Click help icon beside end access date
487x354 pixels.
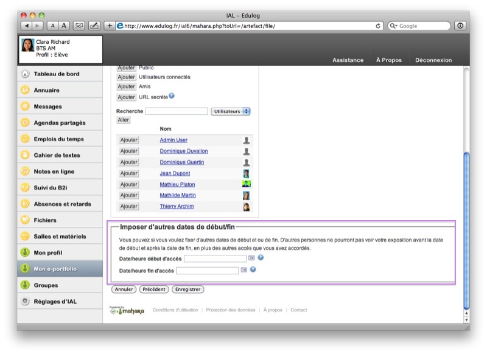pyautogui.click(x=253, y=269)
